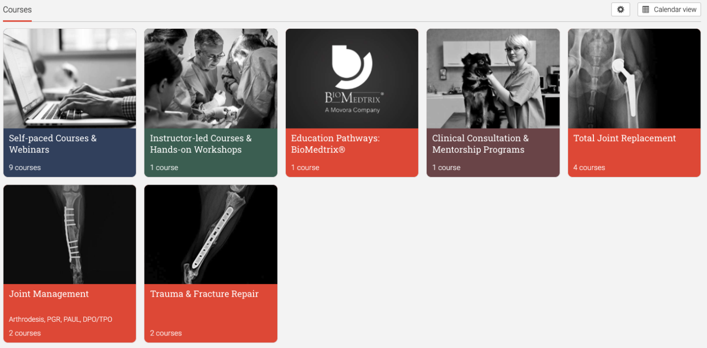Image resolution: width=707 pixels, height=348 pixels.
Task: Open Total Joint Replacement category
Action: coord(625,138)
